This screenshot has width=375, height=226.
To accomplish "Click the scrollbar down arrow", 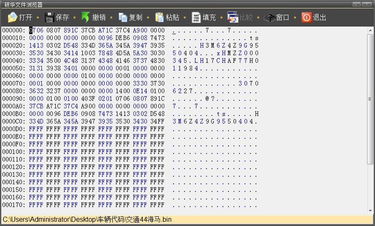I will [x=370, y=211].
